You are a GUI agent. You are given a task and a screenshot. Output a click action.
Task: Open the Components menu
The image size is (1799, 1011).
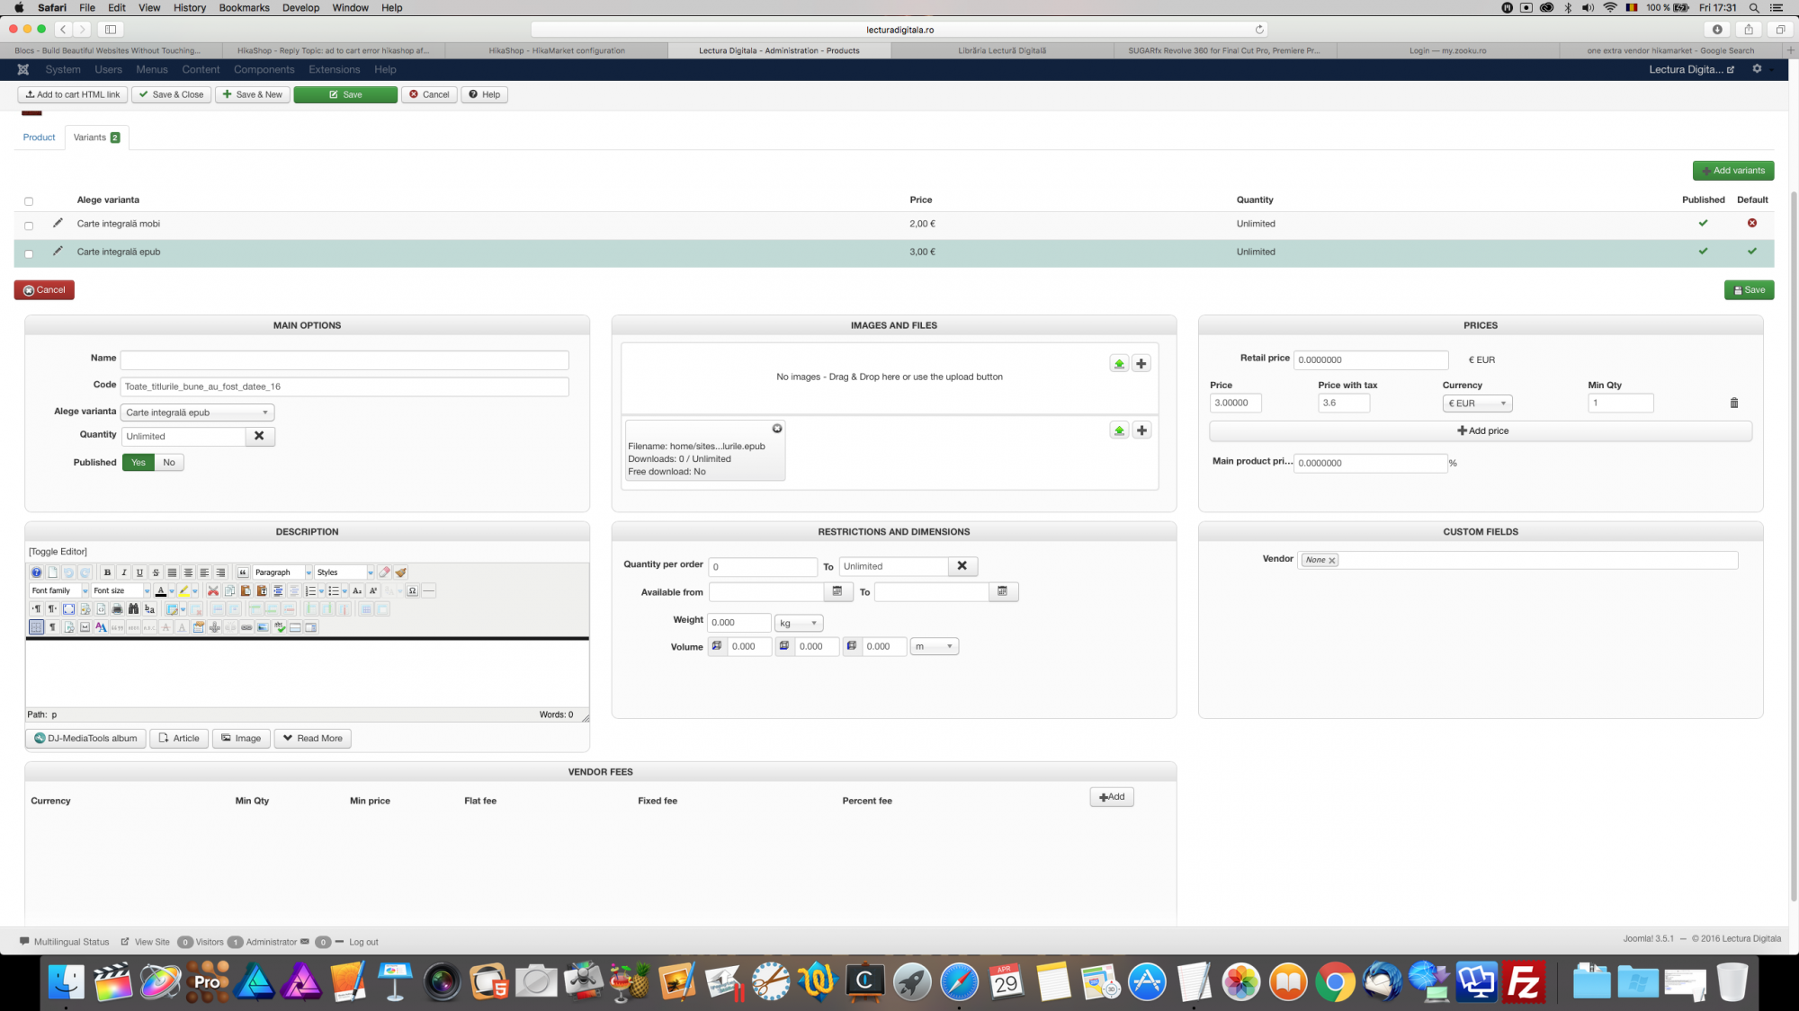[x=264, y=69]
